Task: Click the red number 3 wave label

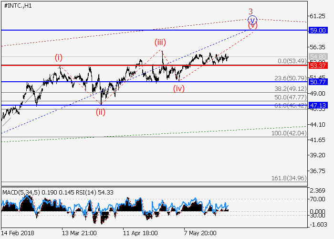Action: [250, 11]
